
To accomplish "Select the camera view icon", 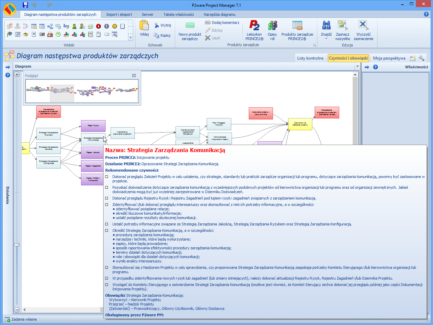I will [x=42, y=34].
